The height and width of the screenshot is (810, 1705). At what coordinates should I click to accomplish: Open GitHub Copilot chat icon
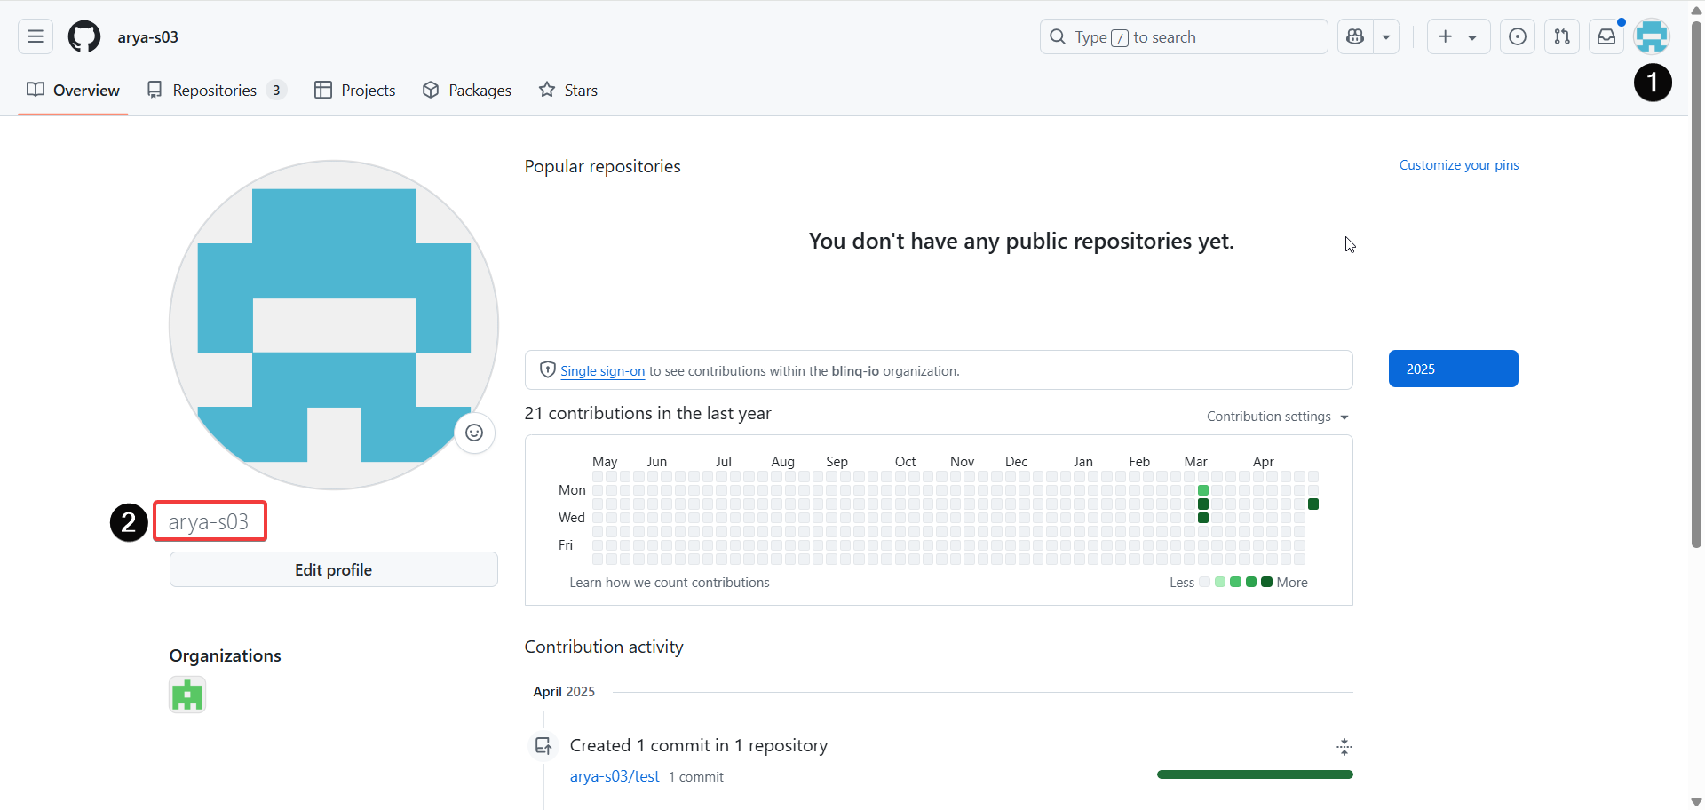tap(1354, 36)
